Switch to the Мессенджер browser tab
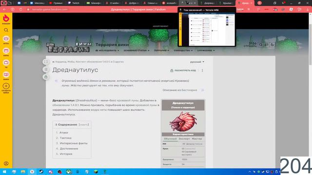The width and height of the screenshot is (312, 175). click(38, 3)
